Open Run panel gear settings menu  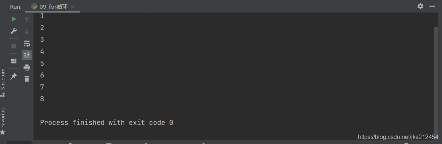[x=420, y=6]
